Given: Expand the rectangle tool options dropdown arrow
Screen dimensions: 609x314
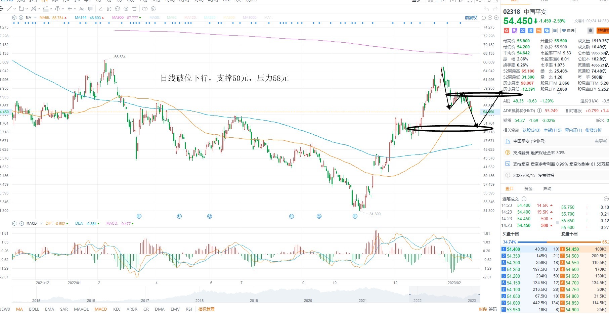Looking at the screenshot, I should pyautogui.click(x=27, y=9).
